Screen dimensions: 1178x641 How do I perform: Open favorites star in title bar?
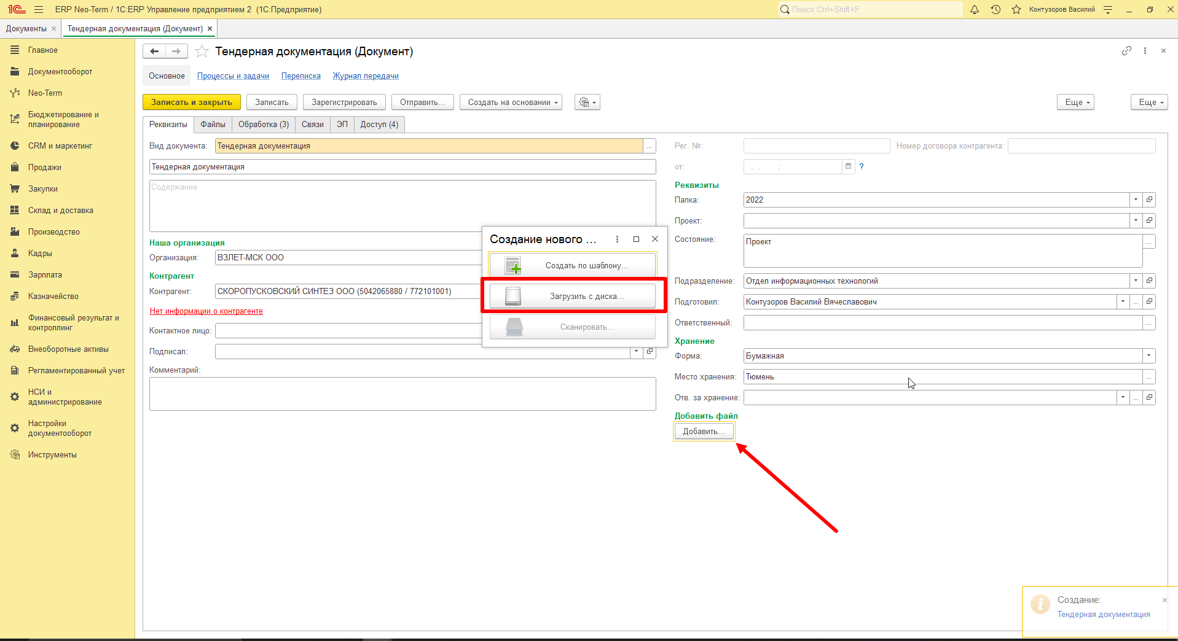click(1016, 9)
